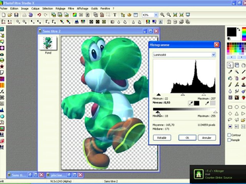Restore minimized piscine window
246x184 pixels.
pyautogui.click(x=69, y=175)
